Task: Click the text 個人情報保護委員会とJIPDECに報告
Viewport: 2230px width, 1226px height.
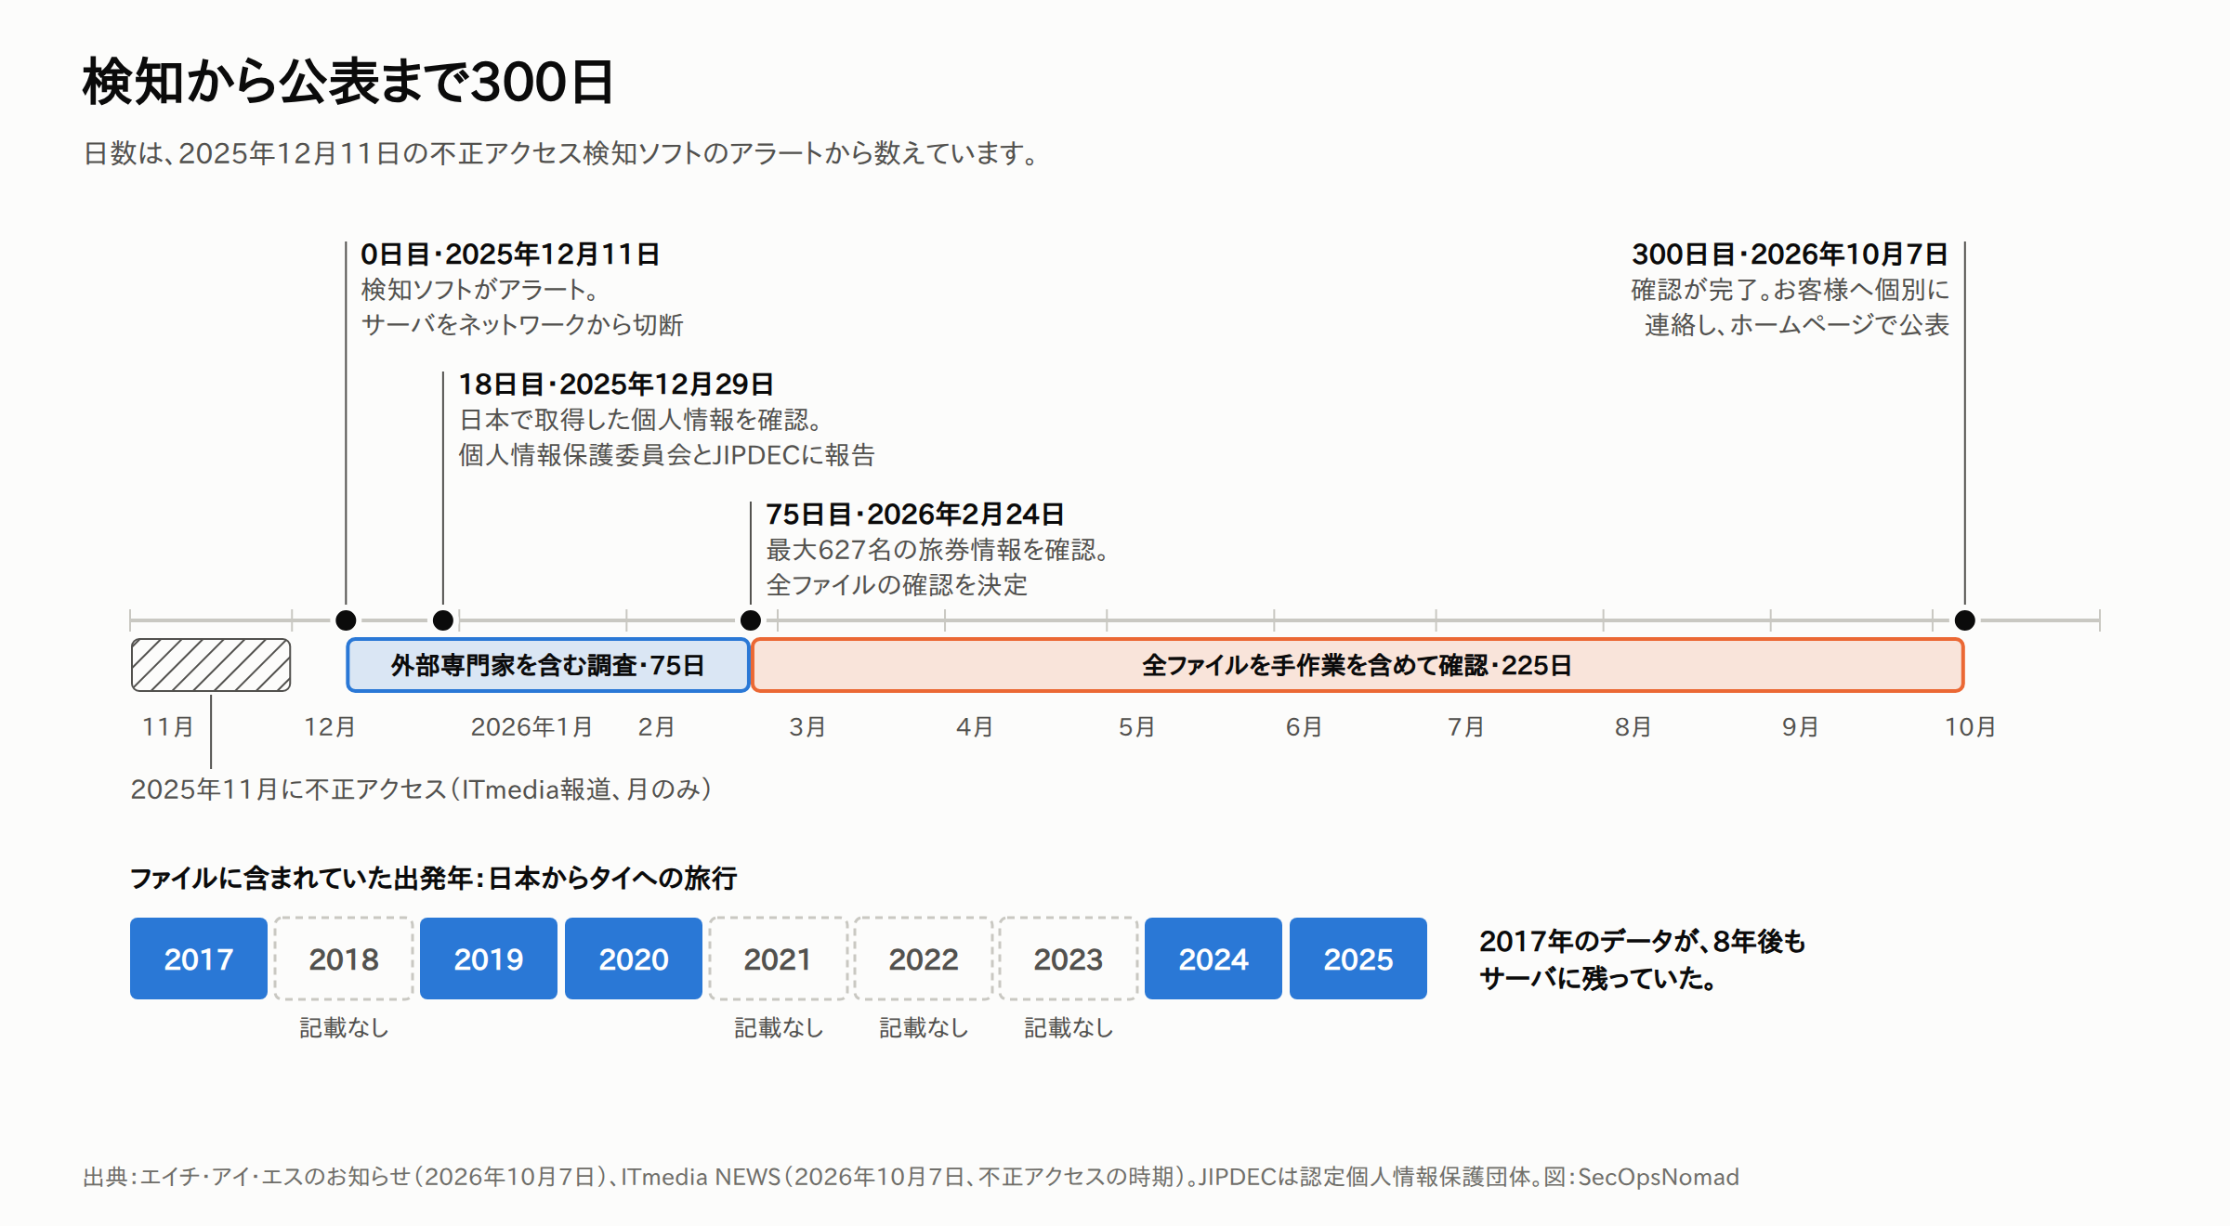Action: pyautogui.click(x=667, y=455)
